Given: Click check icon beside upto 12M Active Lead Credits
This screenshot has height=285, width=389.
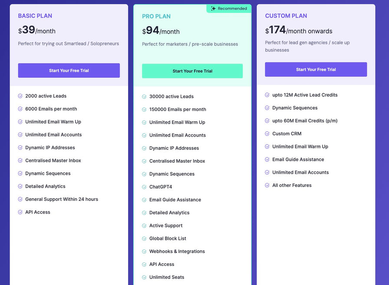Looking at the screenshot, I should coord(267,95).
